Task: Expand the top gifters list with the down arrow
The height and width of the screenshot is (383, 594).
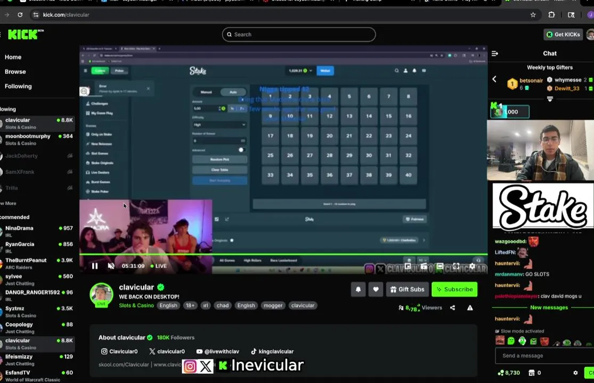Action: (x=550, y=99)
